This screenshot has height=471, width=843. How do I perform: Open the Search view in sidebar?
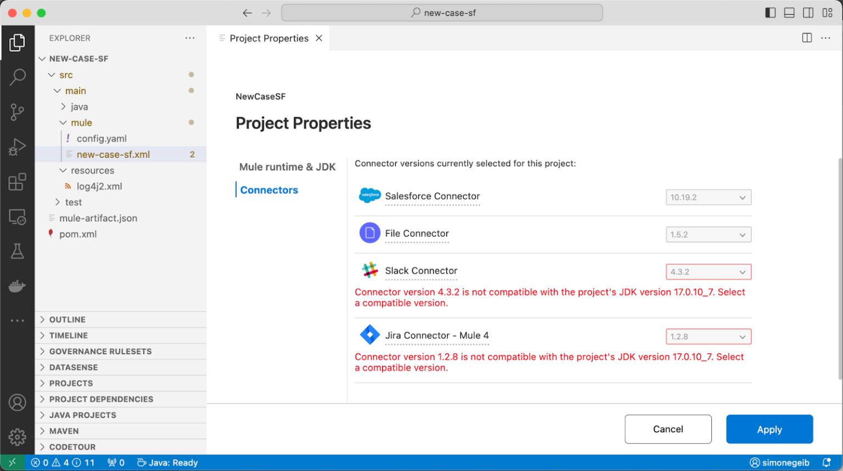coord(18,77)
